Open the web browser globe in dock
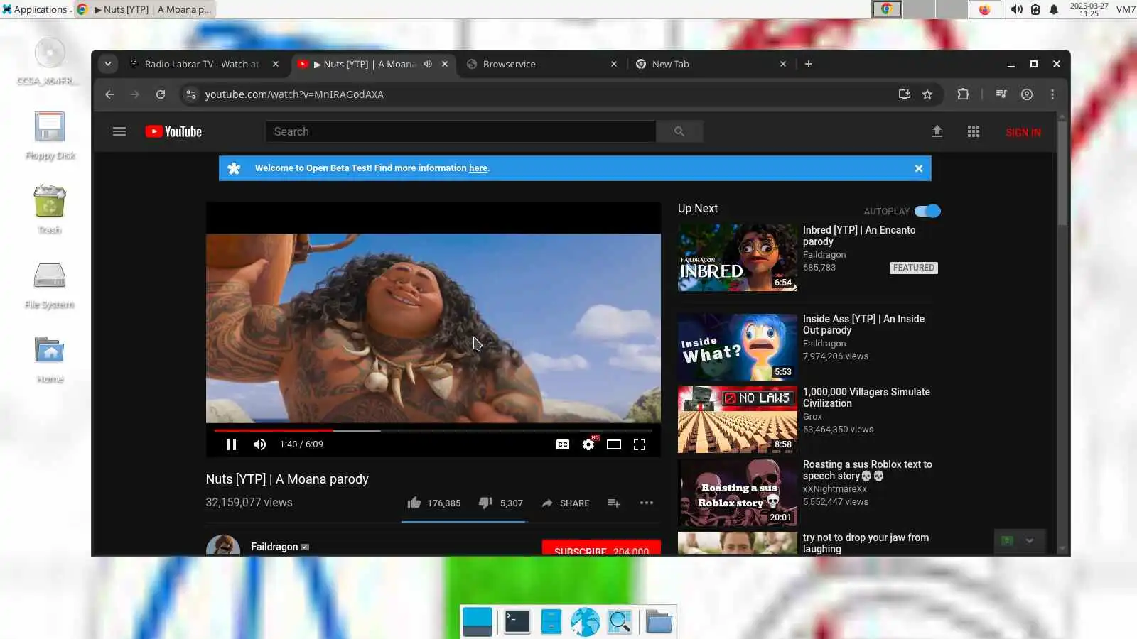1137x639 pixels. (x=585, y=622)
